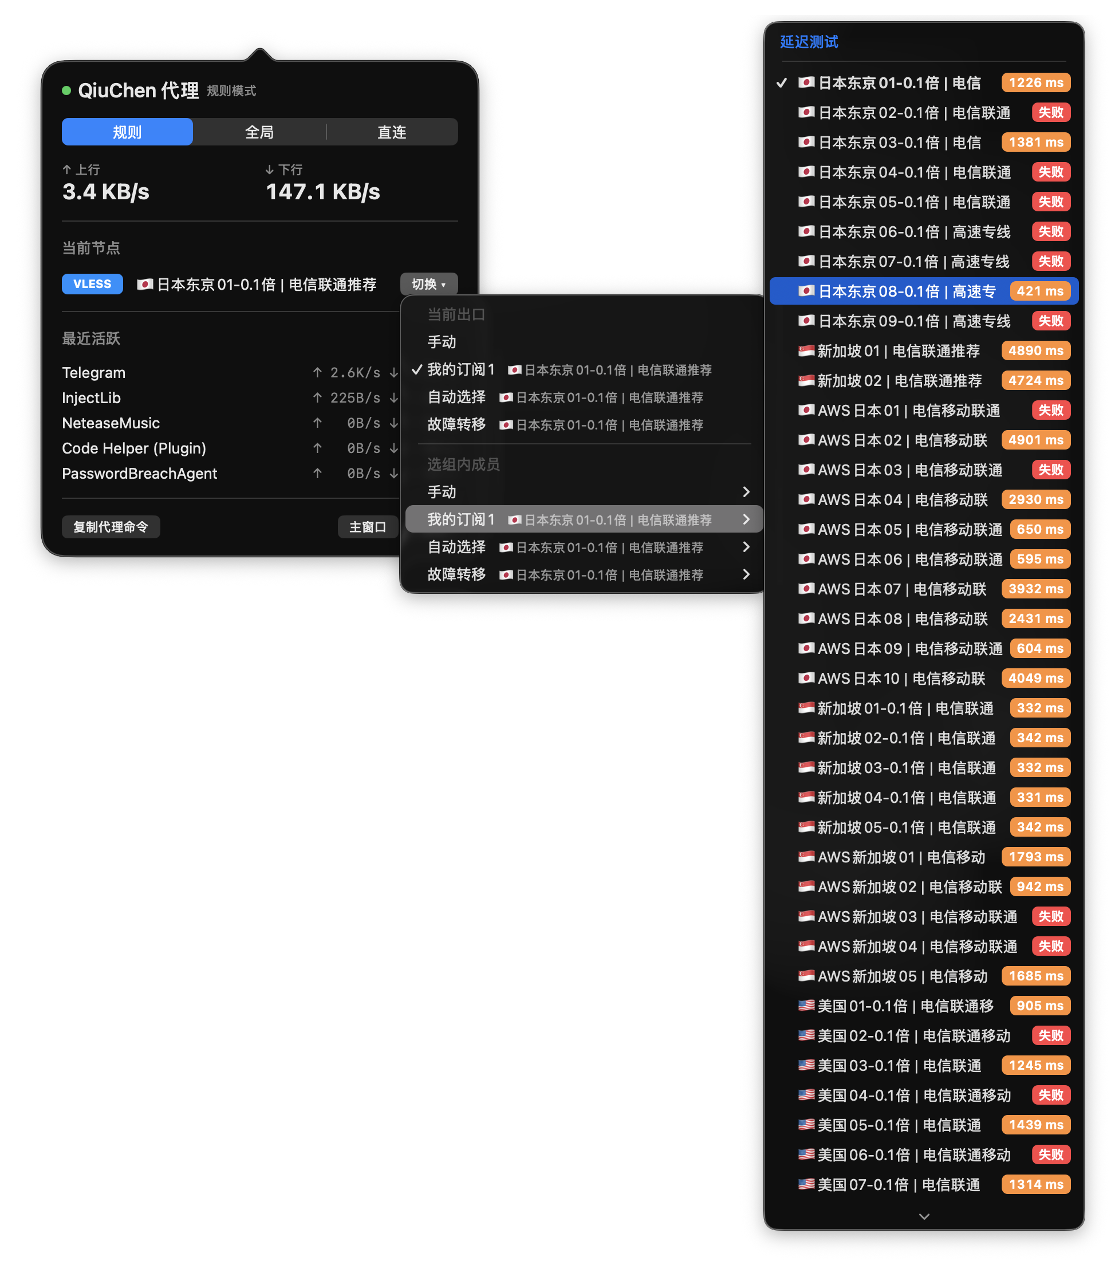Image resolution: width=1111 pixels, height=1261 pixels.
Task: Click the VLESS protocol badge
Action: click(x=93, y=284)
